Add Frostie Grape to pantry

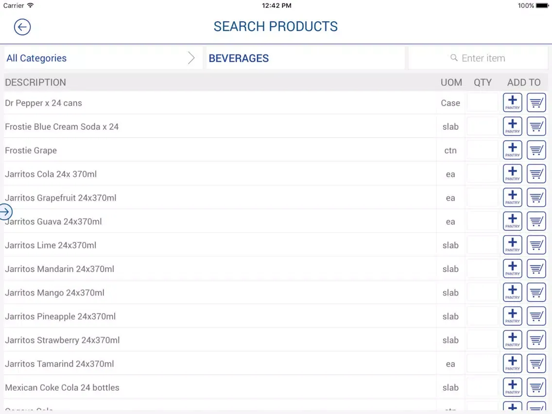click(x=512, y=150)
